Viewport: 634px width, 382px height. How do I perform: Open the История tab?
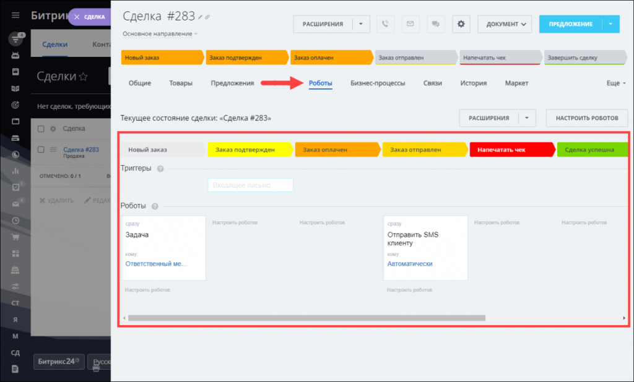[473, 83]
